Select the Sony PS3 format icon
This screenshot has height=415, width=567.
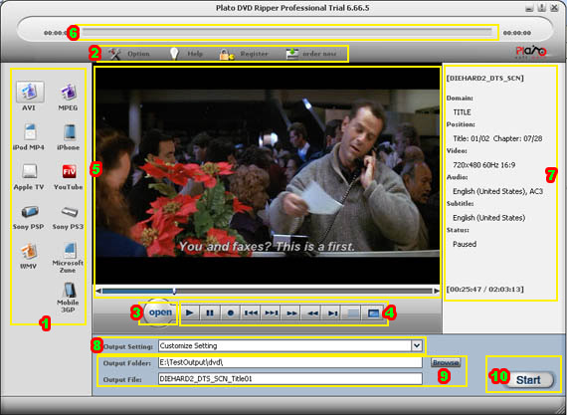coord(69,212)
